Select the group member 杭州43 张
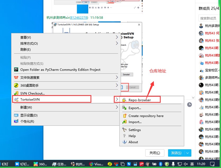 [x=209, y=41]
